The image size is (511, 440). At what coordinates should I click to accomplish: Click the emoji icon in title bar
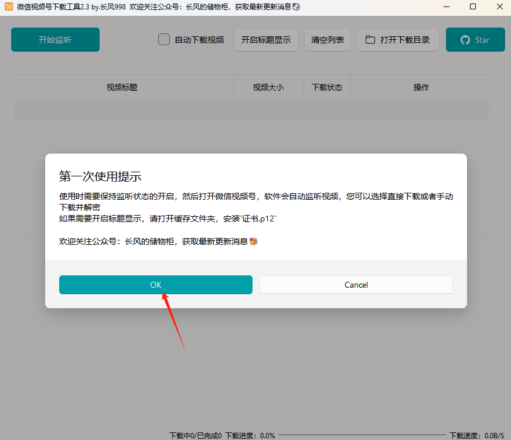click(x=296, y=7)
